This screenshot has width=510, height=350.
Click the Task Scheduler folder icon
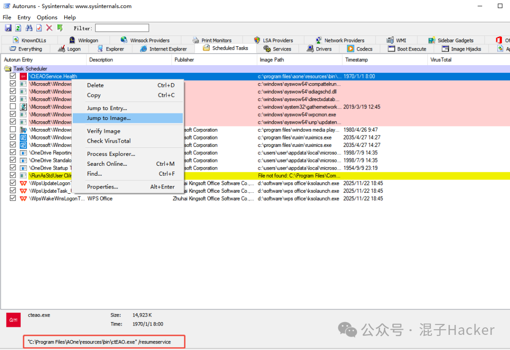click(x=8, y=68)
